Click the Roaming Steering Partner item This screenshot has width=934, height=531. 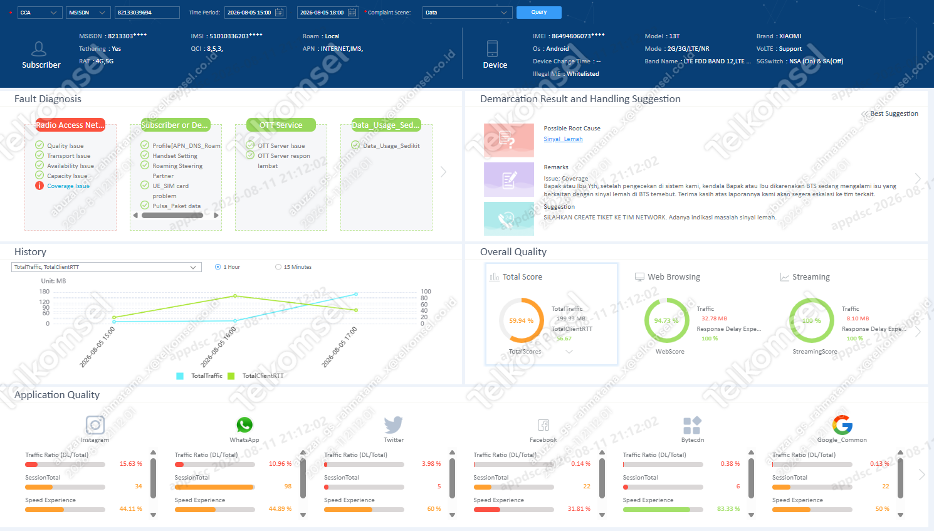click(177, 171)
